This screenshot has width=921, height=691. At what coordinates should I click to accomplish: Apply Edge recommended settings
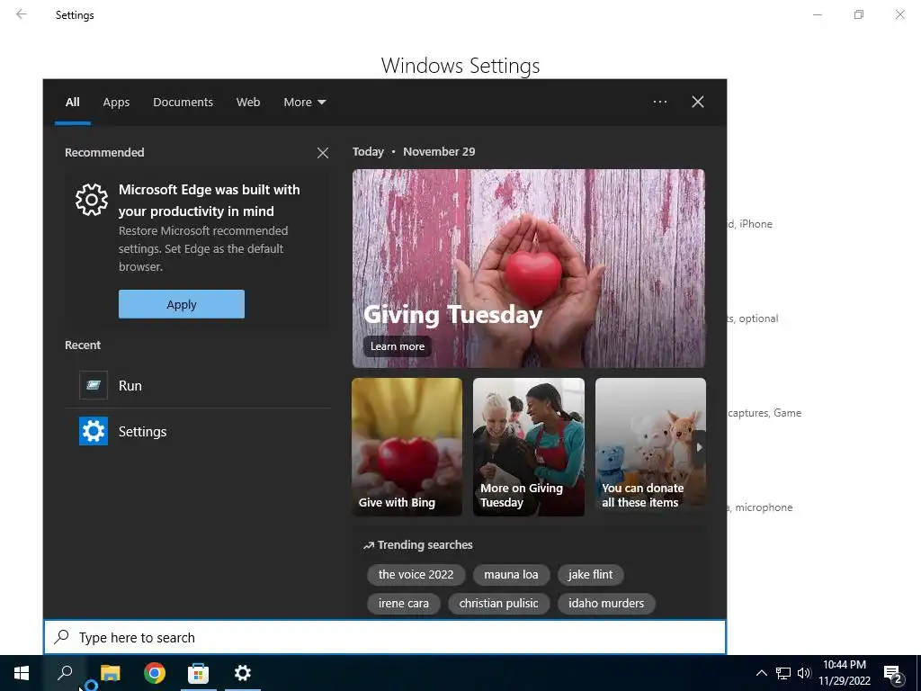[x=182, y=304]
